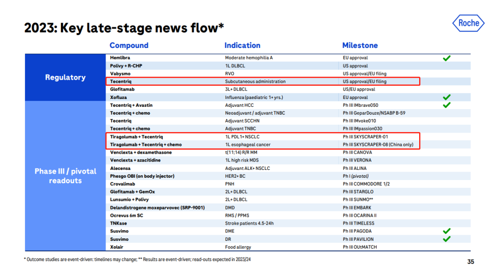
Task: Click the 'Vabysmo' compound name
Action: 120,74
